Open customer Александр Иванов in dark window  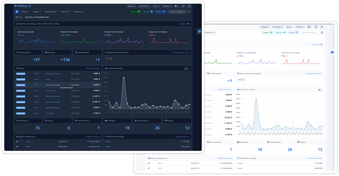point(53,74)
